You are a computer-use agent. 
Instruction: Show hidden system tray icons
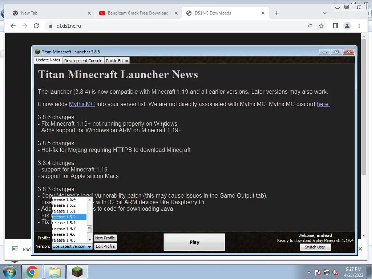[x=309, y=272]
